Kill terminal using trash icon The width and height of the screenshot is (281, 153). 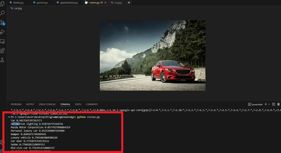278,104
